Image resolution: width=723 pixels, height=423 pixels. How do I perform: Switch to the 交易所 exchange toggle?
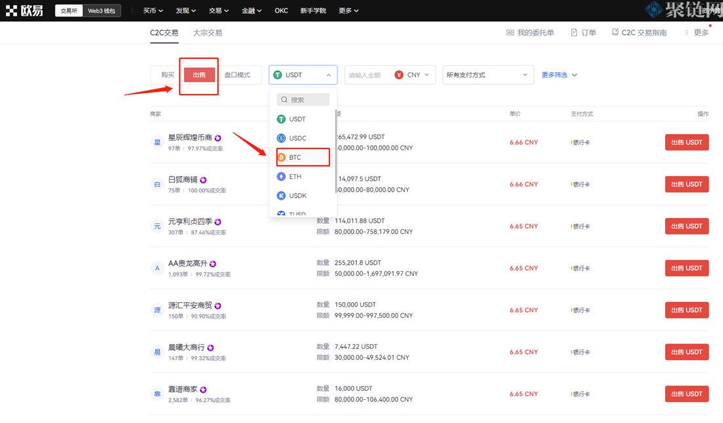(x=69, y=11)
